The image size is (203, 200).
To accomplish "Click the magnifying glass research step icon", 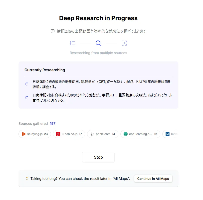I will point(98,43).
